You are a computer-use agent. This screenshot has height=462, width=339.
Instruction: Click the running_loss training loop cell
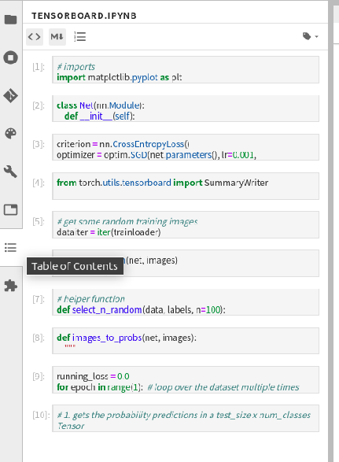(x=186, y=380)
